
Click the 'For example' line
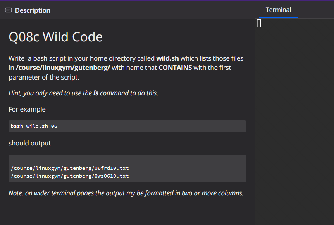27,109
